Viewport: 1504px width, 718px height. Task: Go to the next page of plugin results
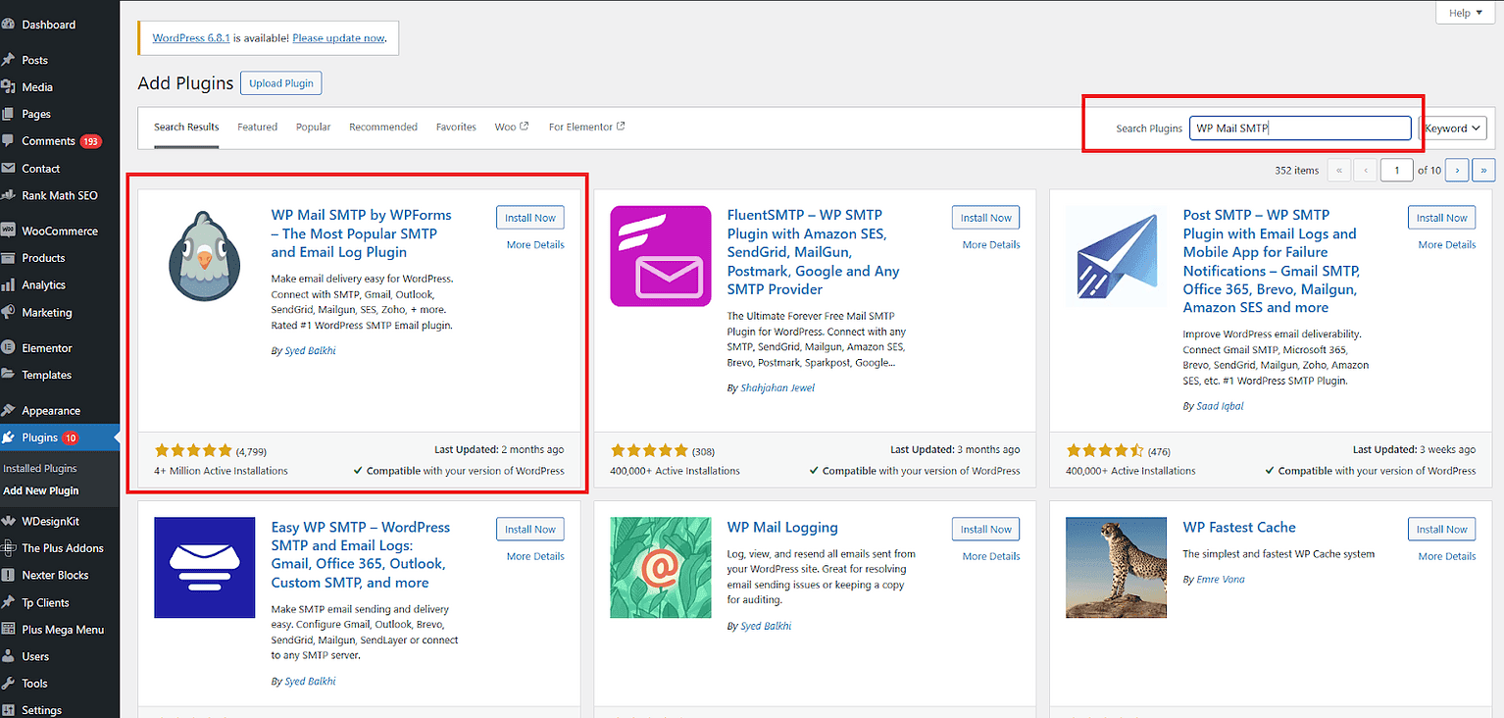(x=1456, y=170)
